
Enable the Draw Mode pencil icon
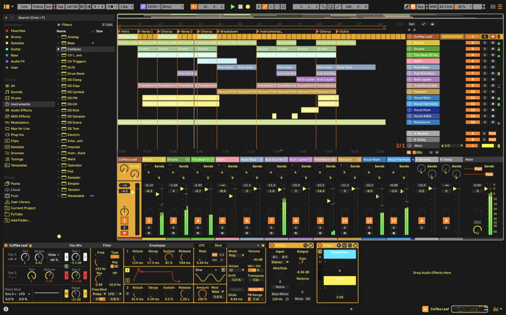[407, 7]
